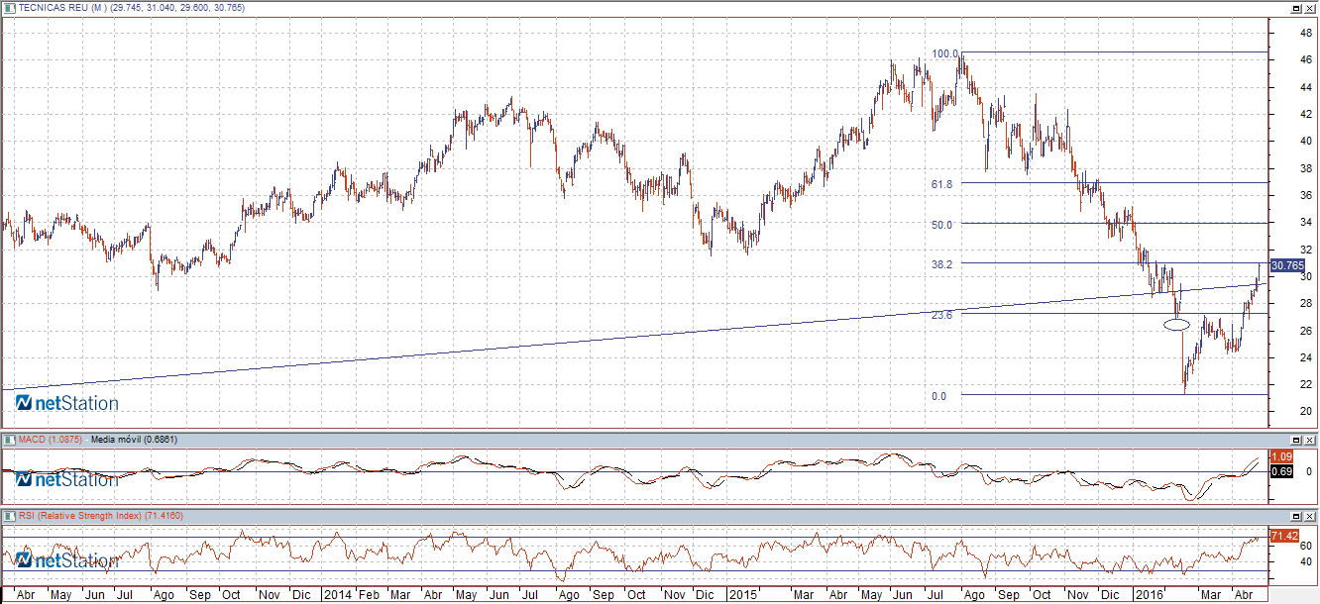Select the 38.2 Fibonacci level label
The image size is (1320, 604).
tap(942, 264)
